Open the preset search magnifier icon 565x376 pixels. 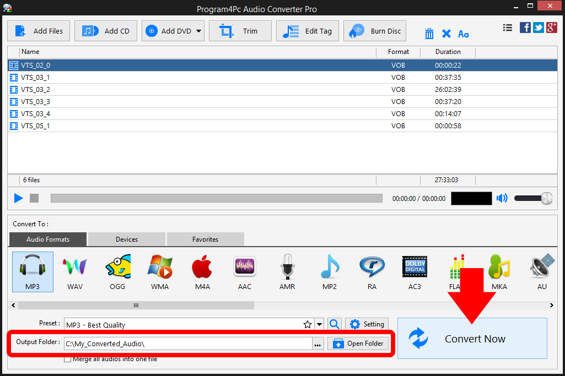coord(334,324)
